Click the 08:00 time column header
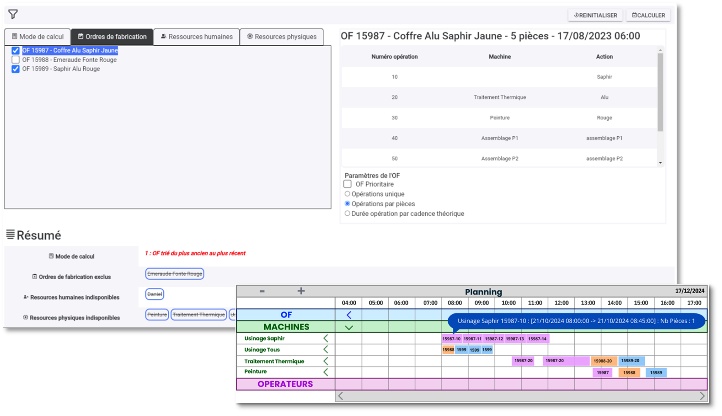722x416 pixels. click(455, 303)
